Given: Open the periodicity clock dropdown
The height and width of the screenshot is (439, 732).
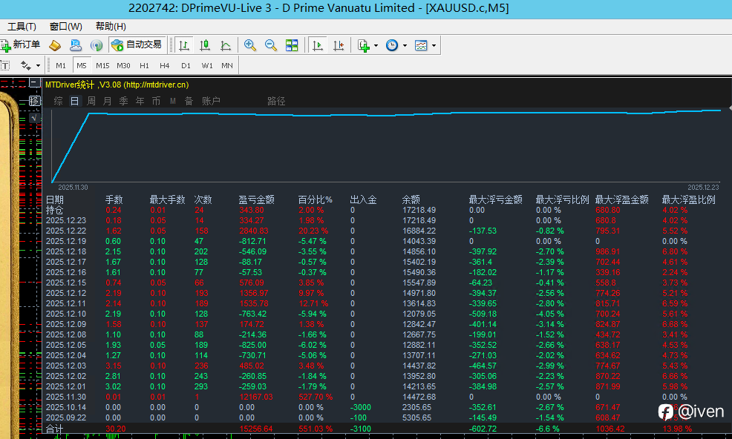Looking at the screenshot, I should point(396,45).
